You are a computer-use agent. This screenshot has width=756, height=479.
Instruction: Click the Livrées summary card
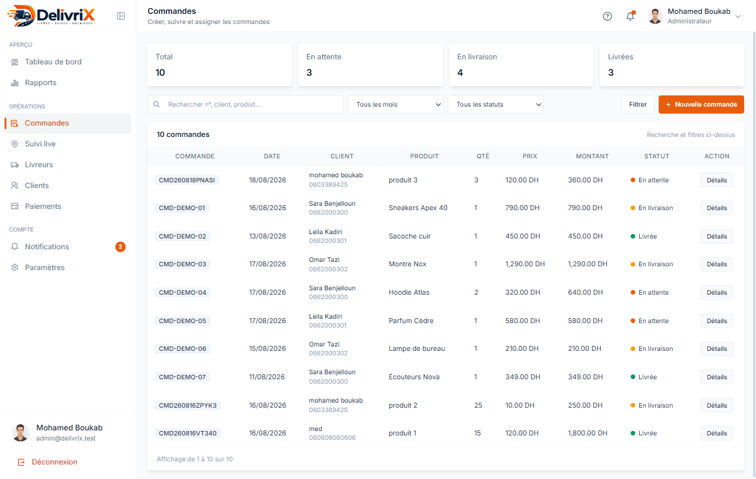[672, 65]
